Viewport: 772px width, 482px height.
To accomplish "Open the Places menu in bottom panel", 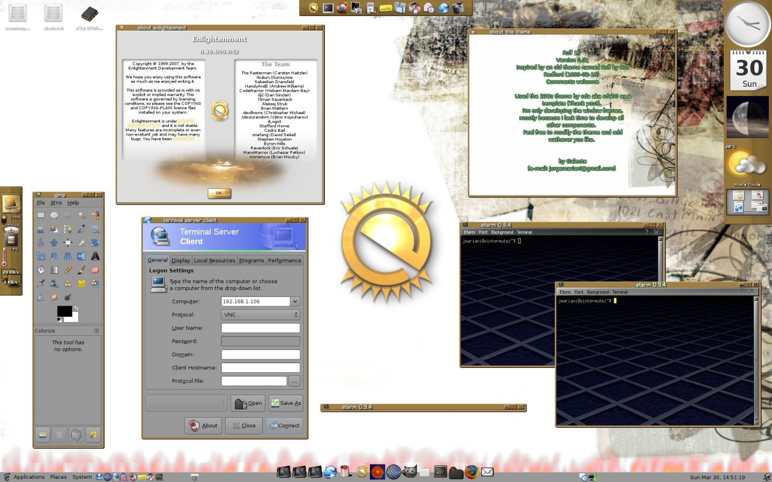I will 58,477.
